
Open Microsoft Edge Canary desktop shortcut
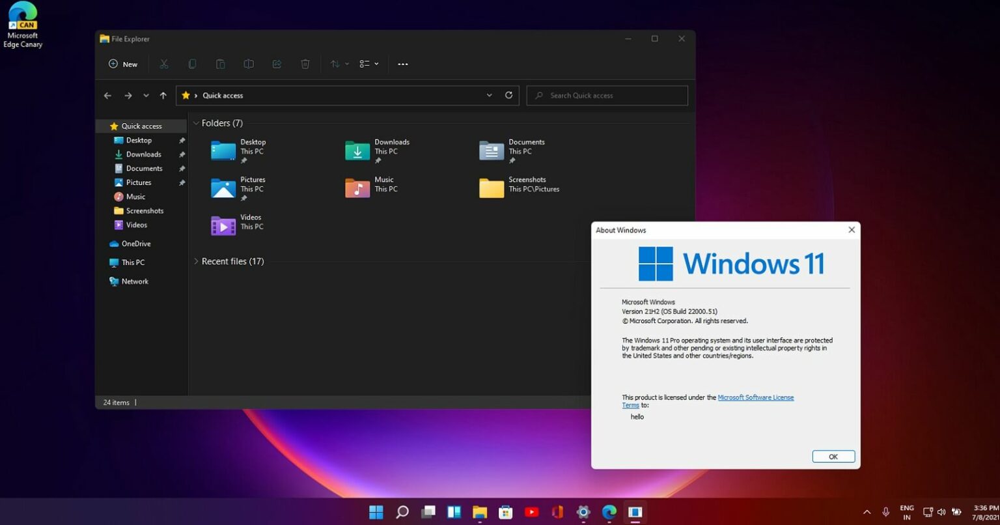(23, 25)
